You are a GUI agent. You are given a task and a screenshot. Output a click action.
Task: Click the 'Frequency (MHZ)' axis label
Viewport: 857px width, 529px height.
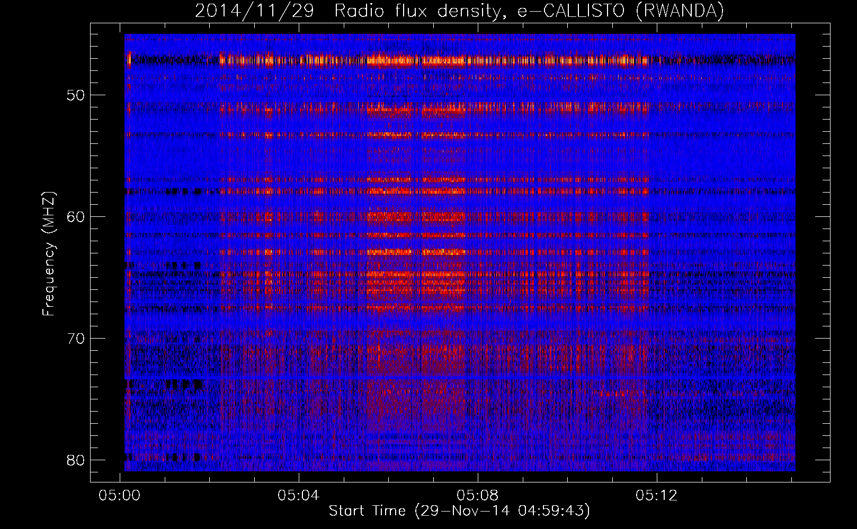tap(49, 254)
